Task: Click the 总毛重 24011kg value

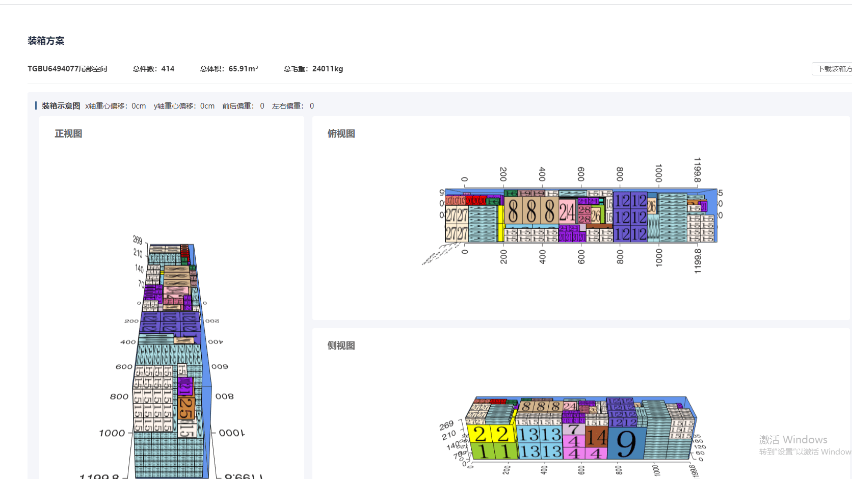Action: [x=313, y=69]
